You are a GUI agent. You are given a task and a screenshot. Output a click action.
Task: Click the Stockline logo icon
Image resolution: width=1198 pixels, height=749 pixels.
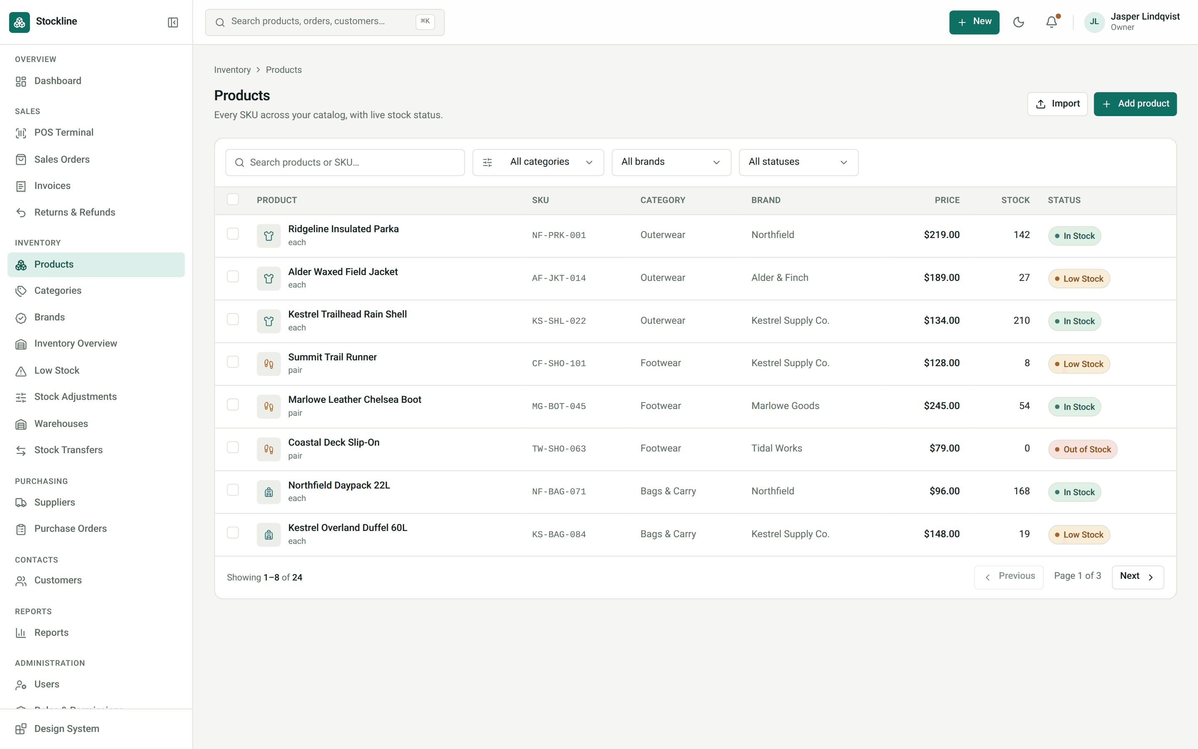(x=19, y=22)
